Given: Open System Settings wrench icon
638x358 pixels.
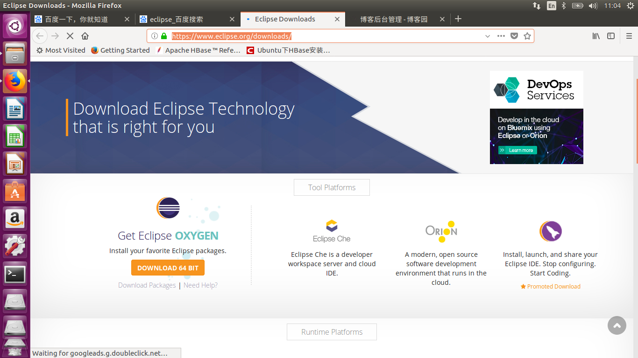Looking at the screenshot, I should [15, 246].
